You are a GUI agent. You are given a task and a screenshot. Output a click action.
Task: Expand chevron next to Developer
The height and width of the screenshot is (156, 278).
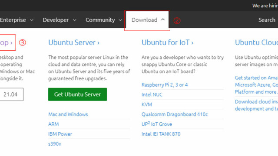75,20
